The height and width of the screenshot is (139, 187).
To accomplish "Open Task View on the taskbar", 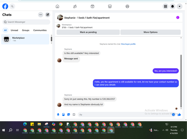I will coord(18,130).
